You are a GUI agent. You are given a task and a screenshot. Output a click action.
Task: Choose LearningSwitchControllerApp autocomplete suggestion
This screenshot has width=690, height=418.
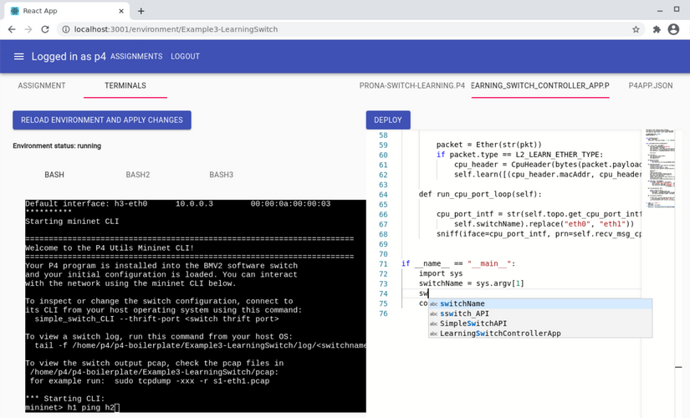click(540, 334)
